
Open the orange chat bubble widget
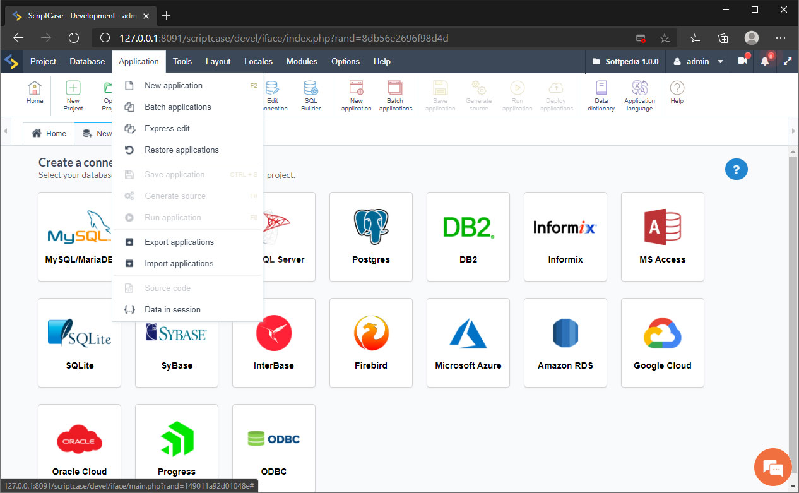(x=772, y=468)
